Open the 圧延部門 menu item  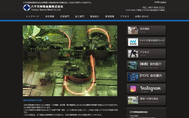(65, 17)
